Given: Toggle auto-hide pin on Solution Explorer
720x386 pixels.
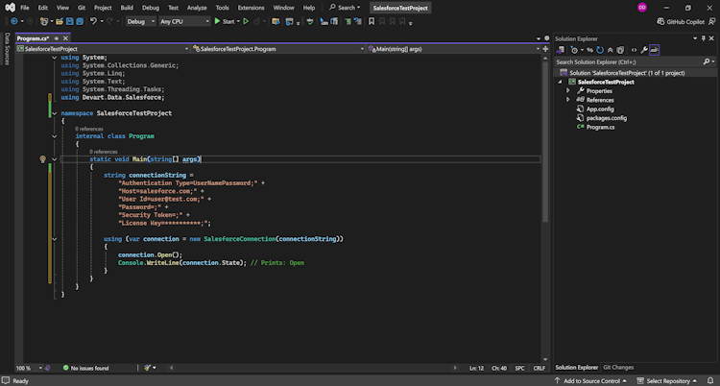Looking at the screenshot, I should tap(704, 38).
